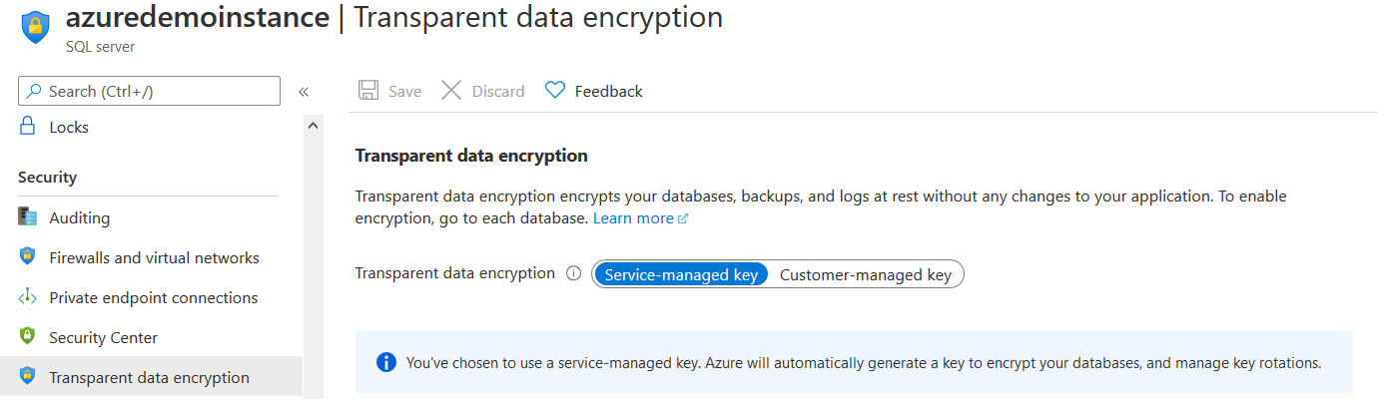This screenshot has width=1378, height=399.
Task: Click the SQL server shield icon in header
Action: point(35,27)
